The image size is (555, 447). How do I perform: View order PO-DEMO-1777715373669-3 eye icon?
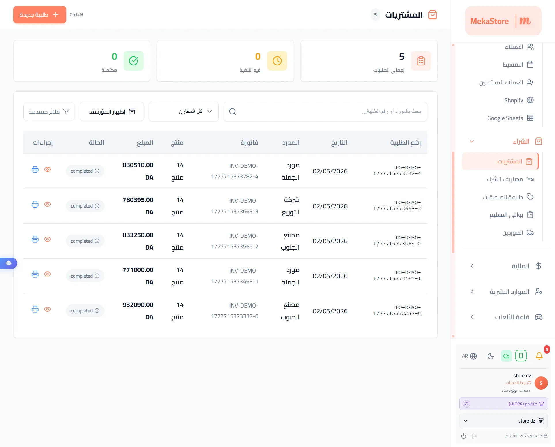pos(48,204)
